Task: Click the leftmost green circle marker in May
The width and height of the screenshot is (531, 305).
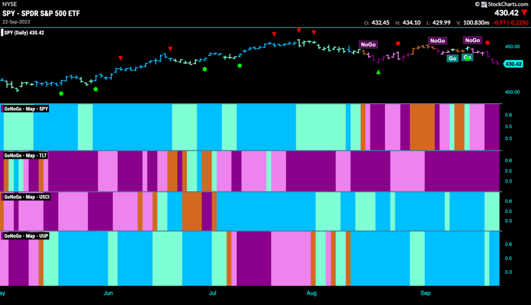Action: tap(61, 93)
